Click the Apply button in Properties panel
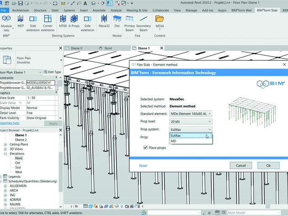 pyautogui.click(x=53, y=123)
